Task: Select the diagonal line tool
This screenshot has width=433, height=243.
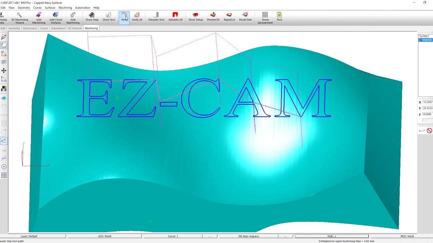Action: coord(4,158)
